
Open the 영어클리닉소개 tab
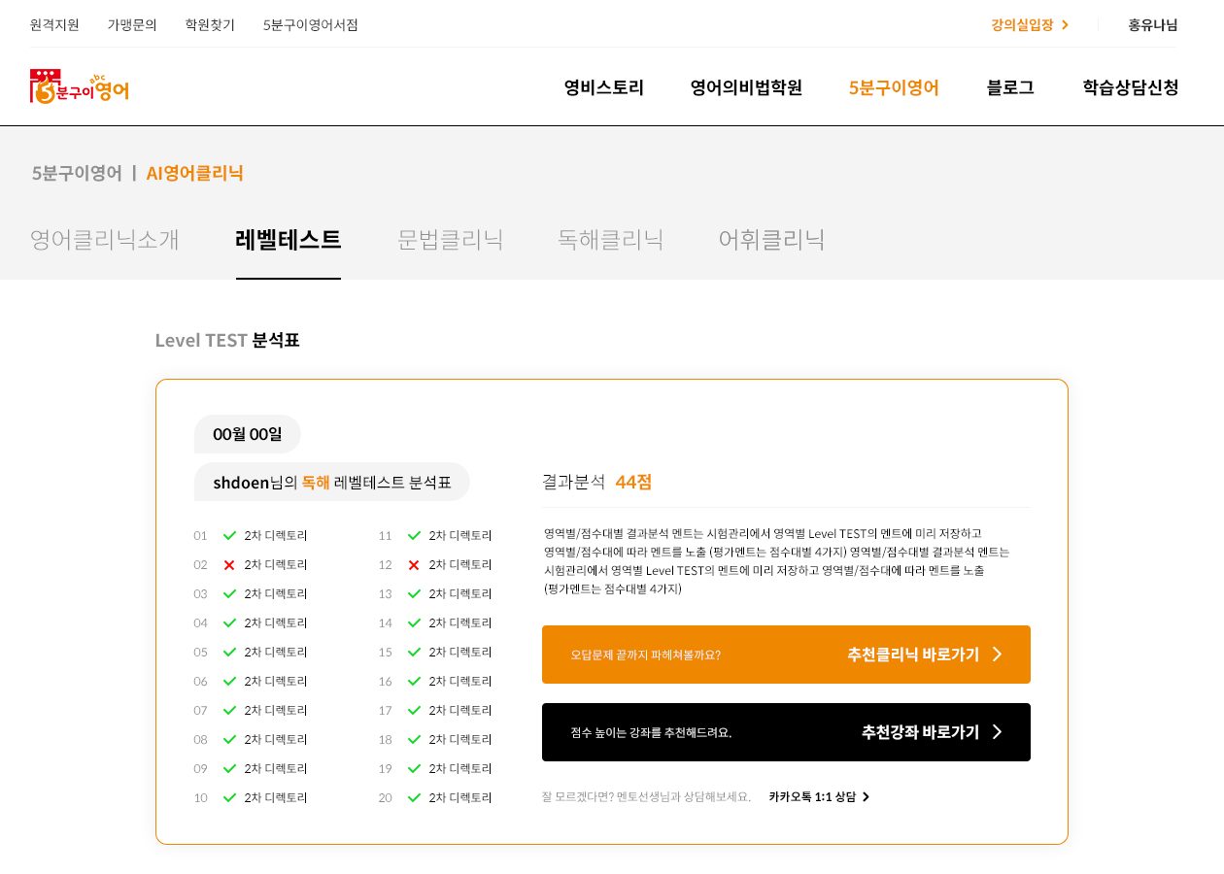[105, 239]
